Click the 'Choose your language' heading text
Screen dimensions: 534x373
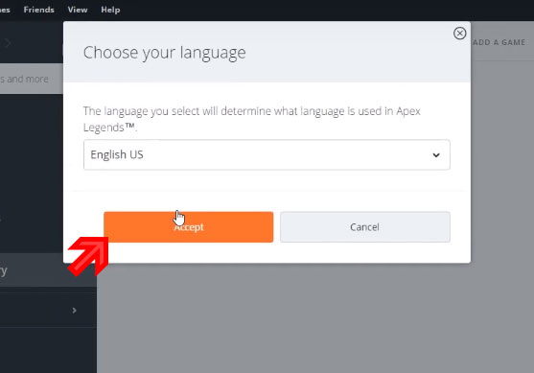pyautogui.click(x=165, y=53)
